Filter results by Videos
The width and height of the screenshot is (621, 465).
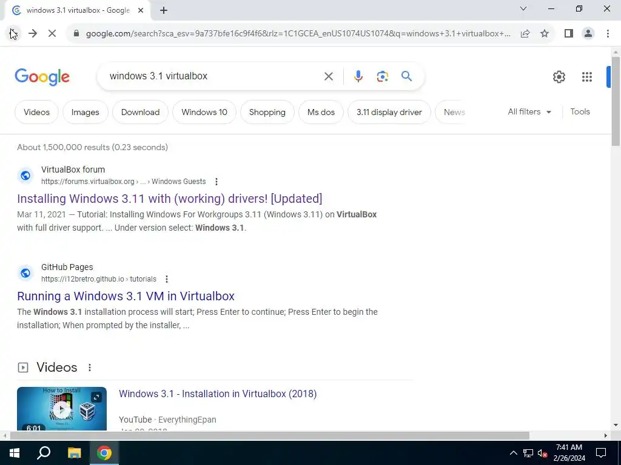pos(36,112)
